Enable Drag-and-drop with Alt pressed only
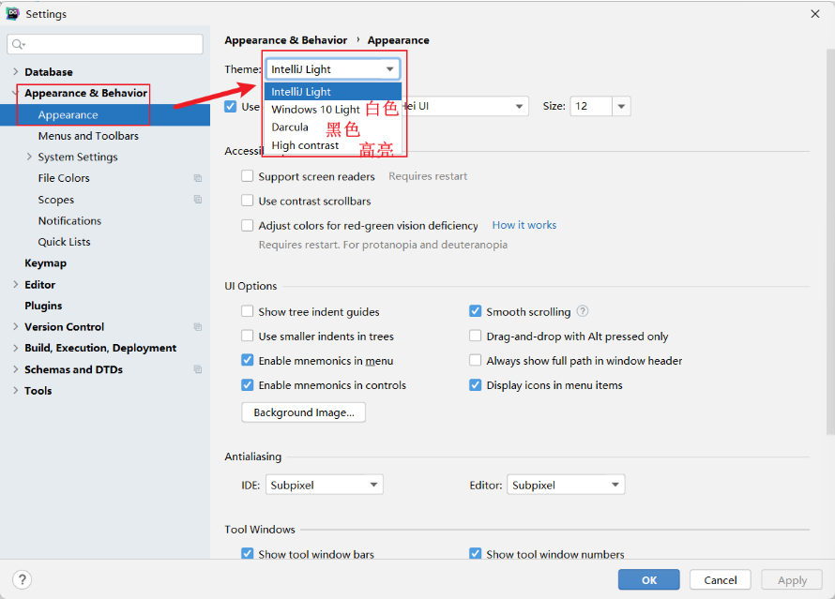The image size is (835, 599). point(475,336)
